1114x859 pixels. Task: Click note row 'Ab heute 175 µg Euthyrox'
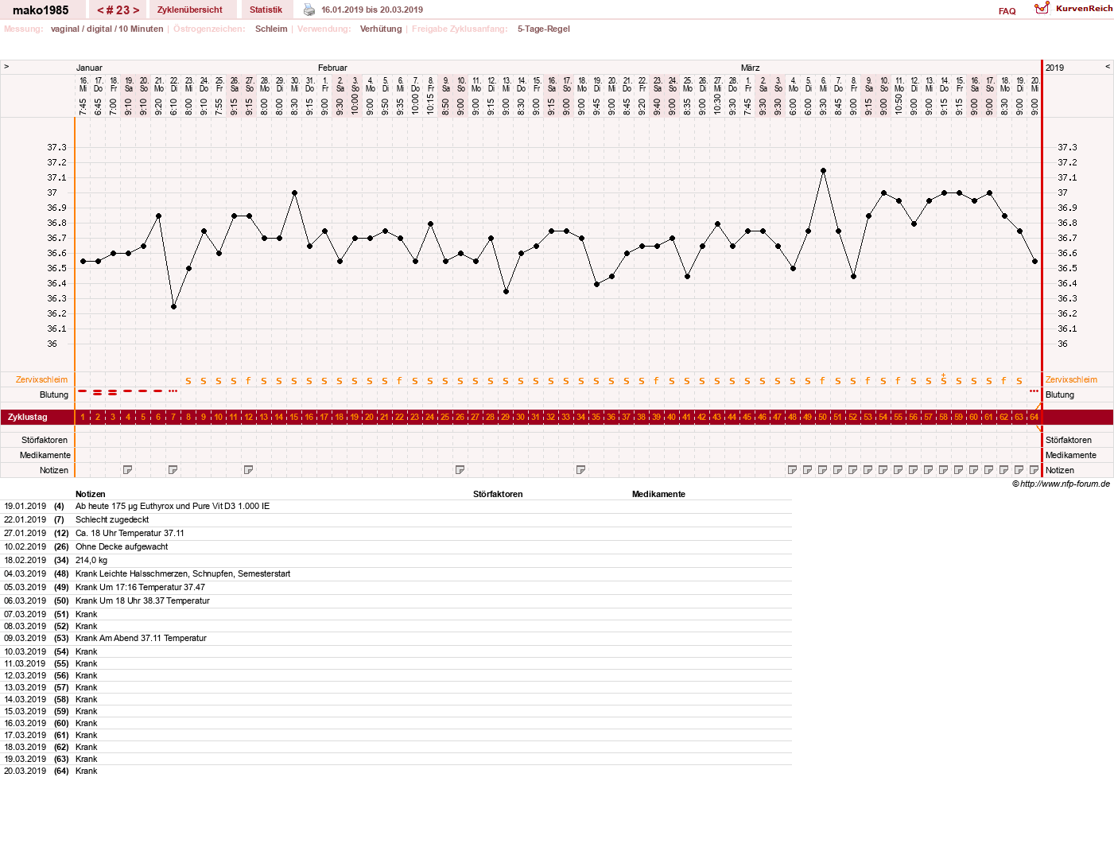[x=173, y=506]
